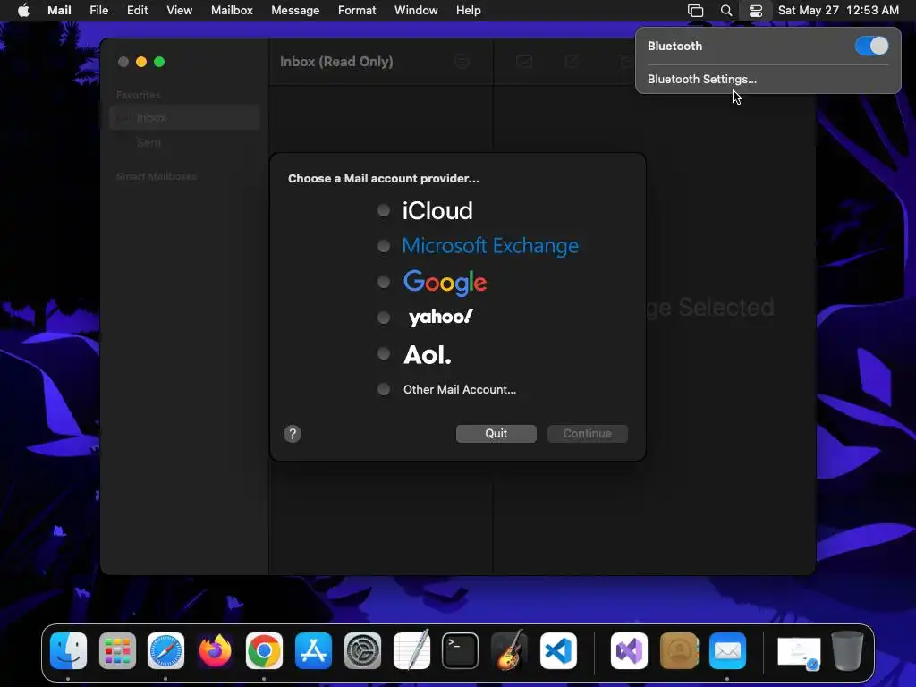Select the iCloud radio button
The image size is (916, 687).
point(383,210)
